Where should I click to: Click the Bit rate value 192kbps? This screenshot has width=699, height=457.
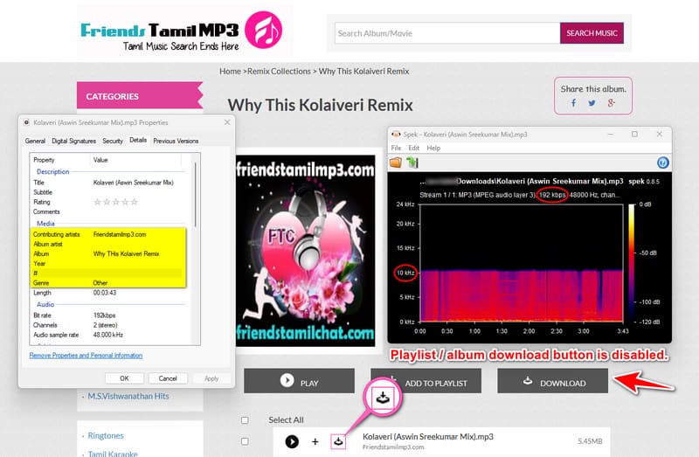pyautogui.click(x=104, y=315)
